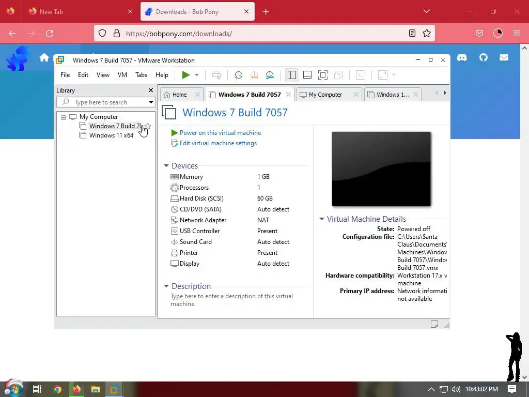Open the GitHub icon on Bob Pony site
This screenshot has width=529, height=397.
coord(484,58)
